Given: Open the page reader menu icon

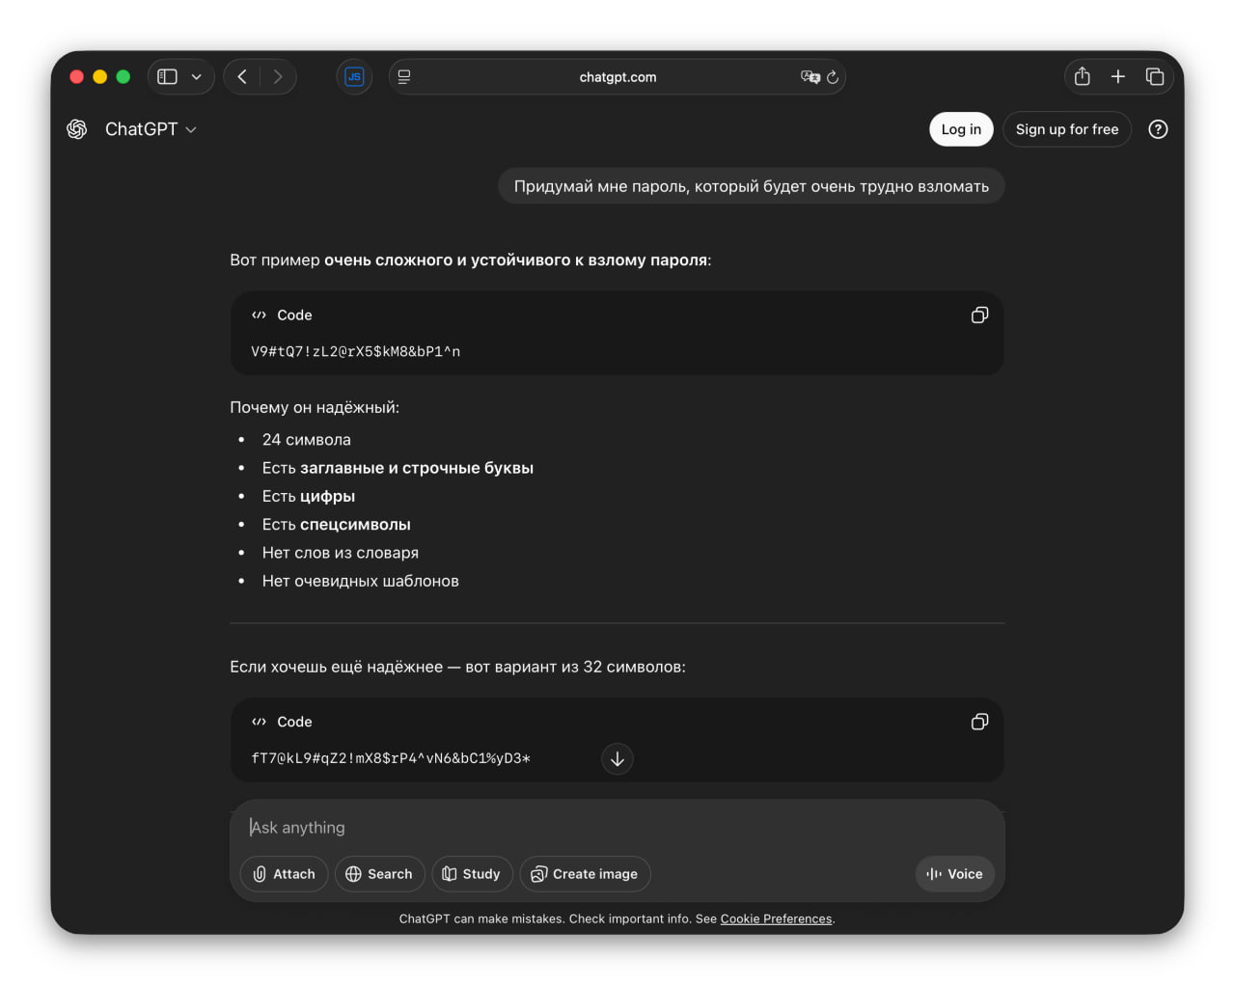Looking at the screenshot, I should 404,77.
